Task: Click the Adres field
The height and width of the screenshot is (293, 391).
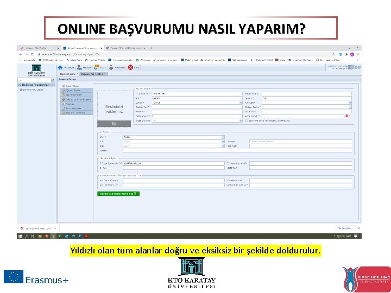Action: (237, 150)
